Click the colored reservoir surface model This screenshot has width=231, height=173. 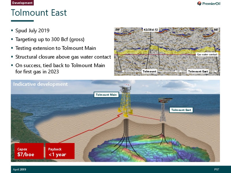149,148
